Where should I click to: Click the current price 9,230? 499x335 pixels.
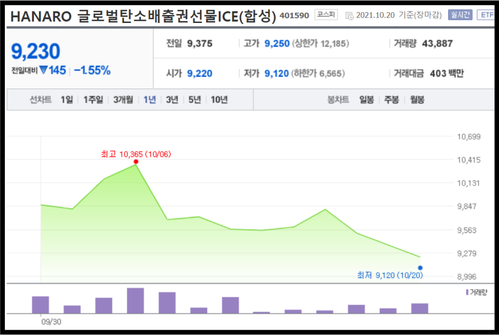pos(36,51)
